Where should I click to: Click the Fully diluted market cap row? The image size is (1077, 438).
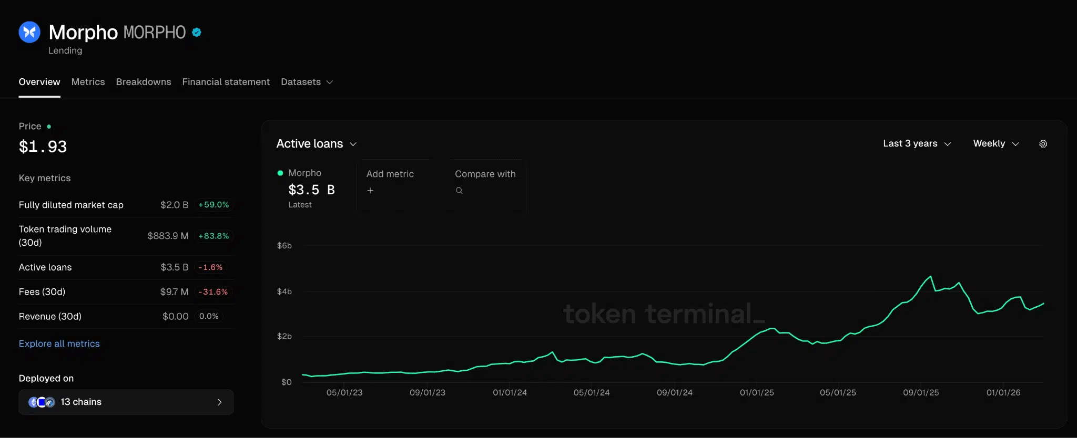click(126, 205)
